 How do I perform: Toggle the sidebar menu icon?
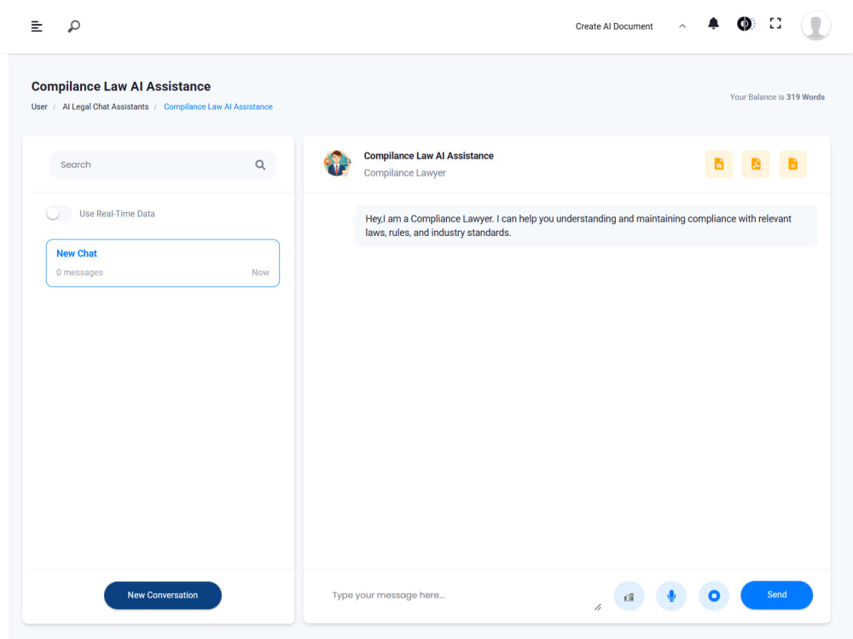click(37, 26)
